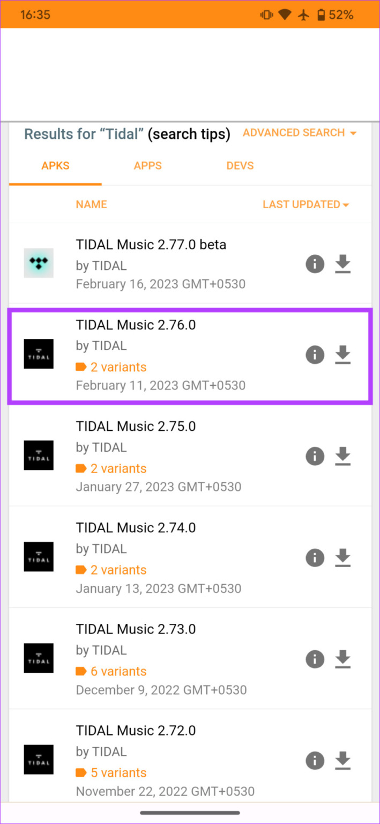The height and width of the screenshot is (824, 380).
Task: Switch to the DEVS tab
Action: pyautogui.click(x=240, y=166)
